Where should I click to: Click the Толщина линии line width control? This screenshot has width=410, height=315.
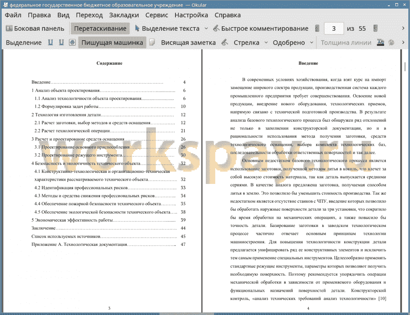[346, 43]
